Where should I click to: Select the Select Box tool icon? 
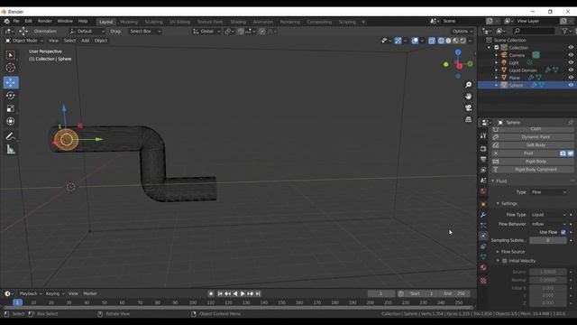(x=10, y=55)
